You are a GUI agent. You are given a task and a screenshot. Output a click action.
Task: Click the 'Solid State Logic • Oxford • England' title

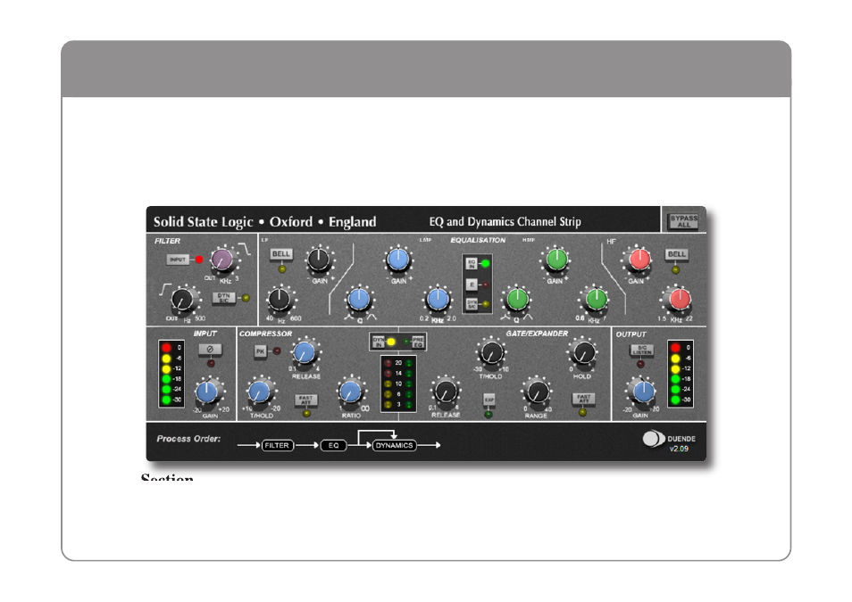click(264, 221)
